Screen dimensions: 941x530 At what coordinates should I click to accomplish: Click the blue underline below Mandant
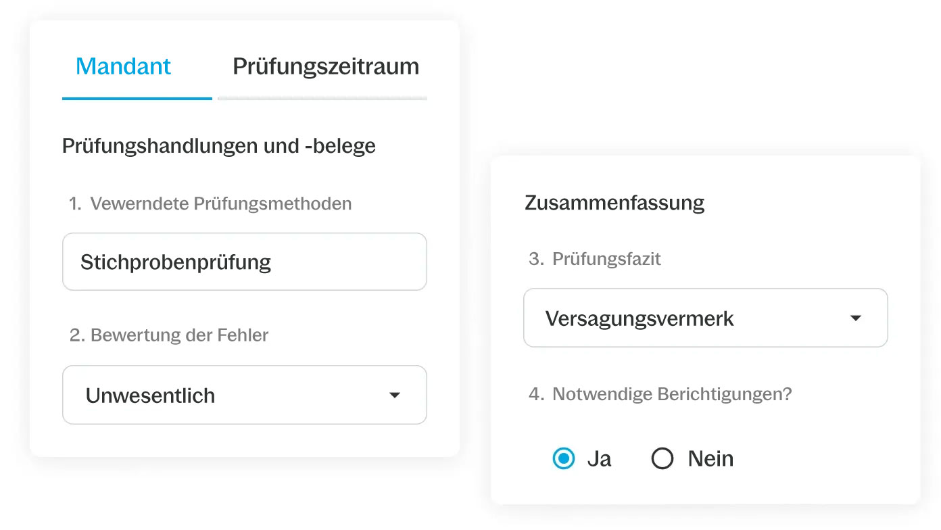(x=137, y=99)
